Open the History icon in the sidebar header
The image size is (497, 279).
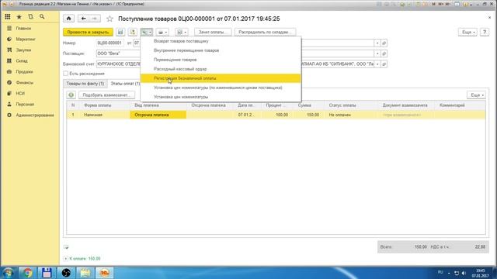pyautogui.click(x=30, y=17)
